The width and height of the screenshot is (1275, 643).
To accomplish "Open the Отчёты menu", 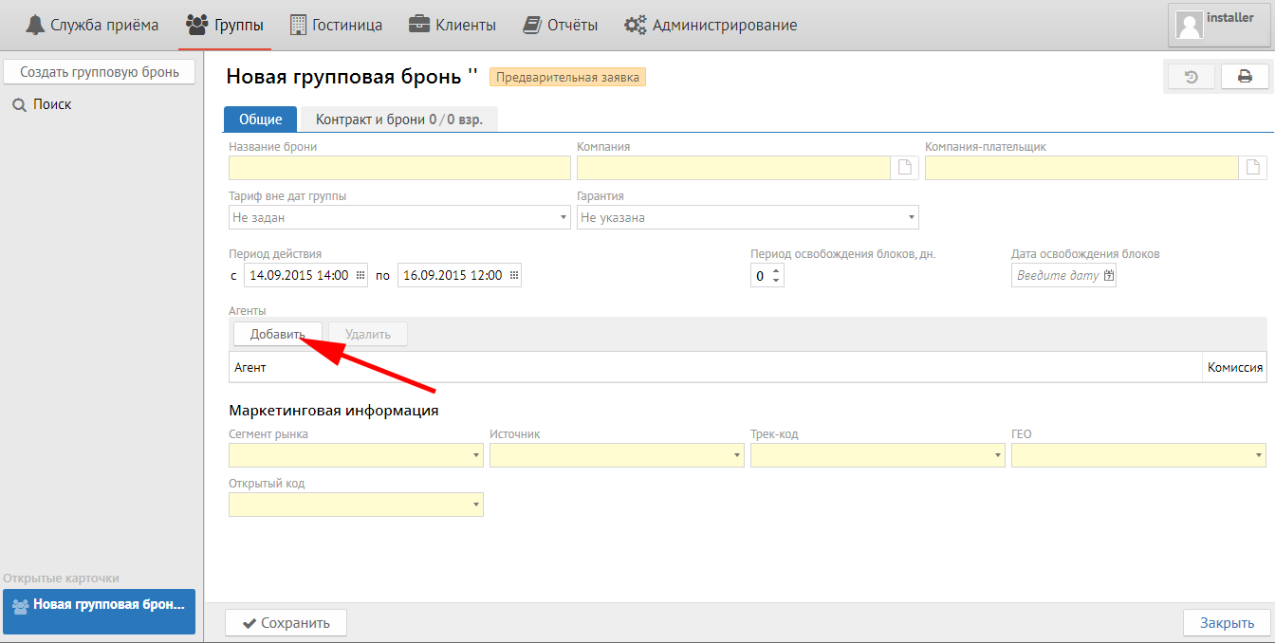I will pyautogui.click(x=561, y=26).
